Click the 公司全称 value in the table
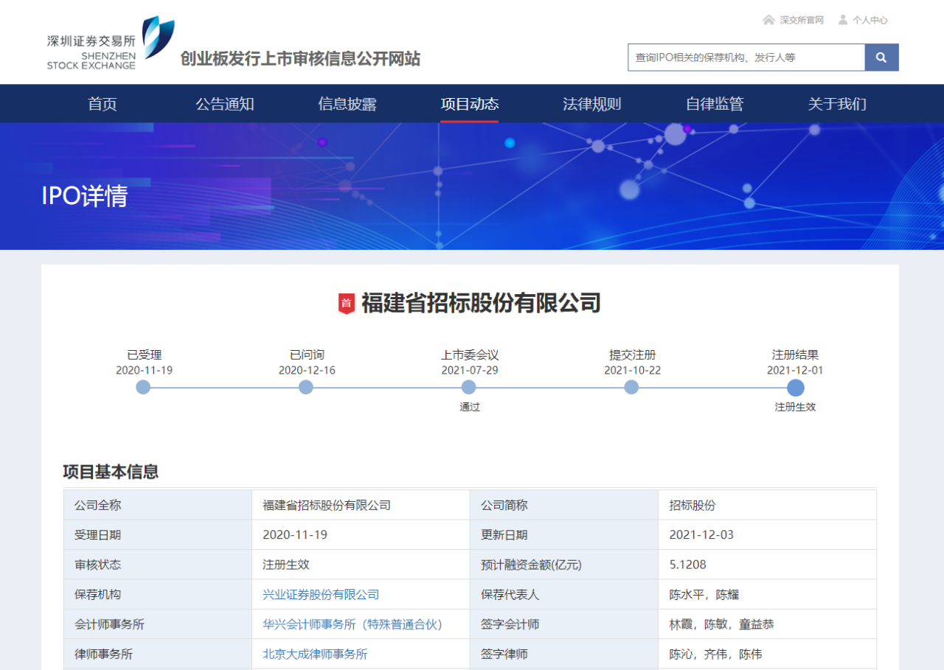The width and height of the screenshot is (944, 670). 327,506
